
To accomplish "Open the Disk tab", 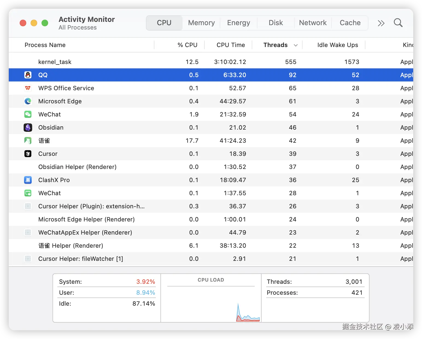I will click(x=276, y=23).
